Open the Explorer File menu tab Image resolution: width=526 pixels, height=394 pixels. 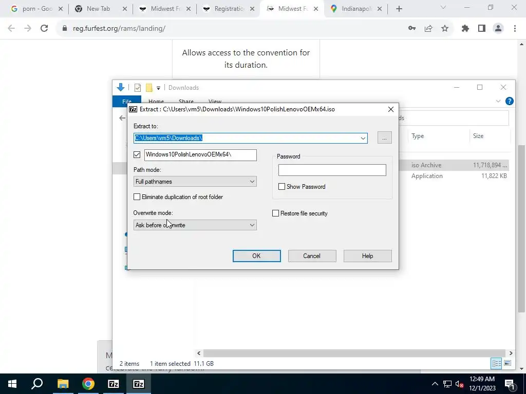coord(126,102)
